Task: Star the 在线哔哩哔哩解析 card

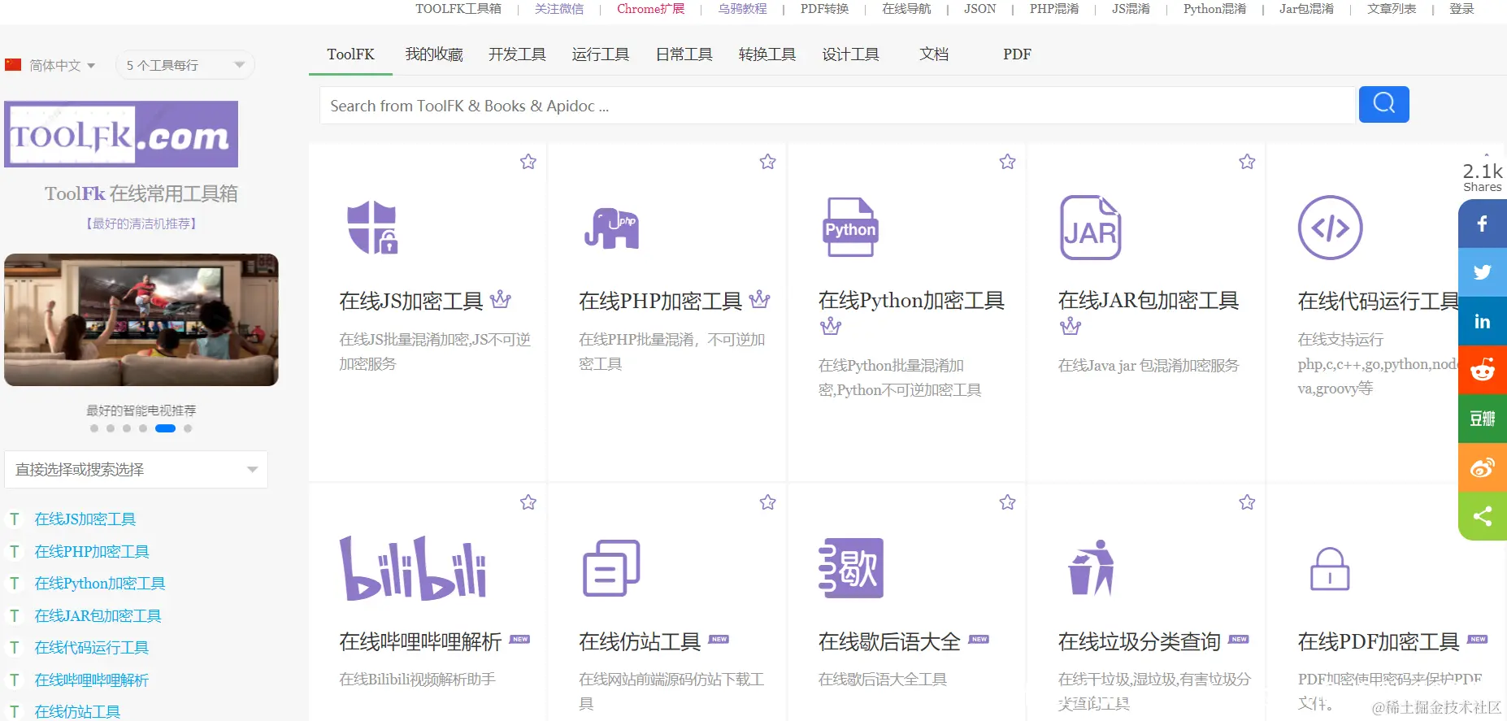Action: tap(528, 502)
